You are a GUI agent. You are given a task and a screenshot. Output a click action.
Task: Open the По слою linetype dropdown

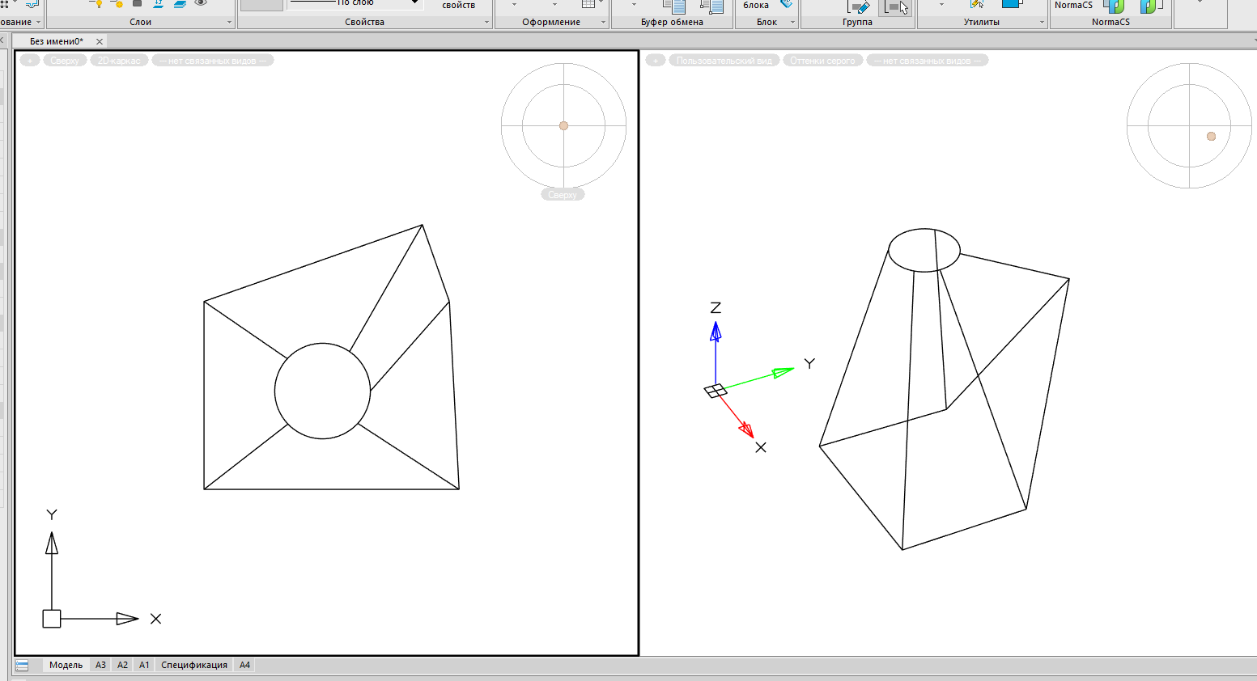click(x=414, y=3)
